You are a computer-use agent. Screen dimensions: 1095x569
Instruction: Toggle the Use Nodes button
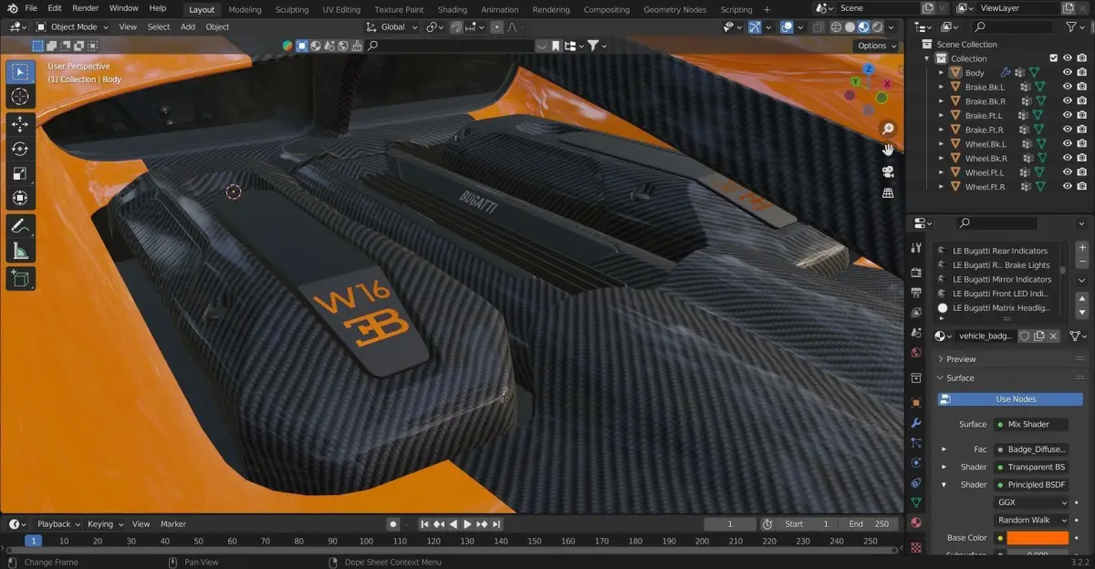click(1010, 399)
